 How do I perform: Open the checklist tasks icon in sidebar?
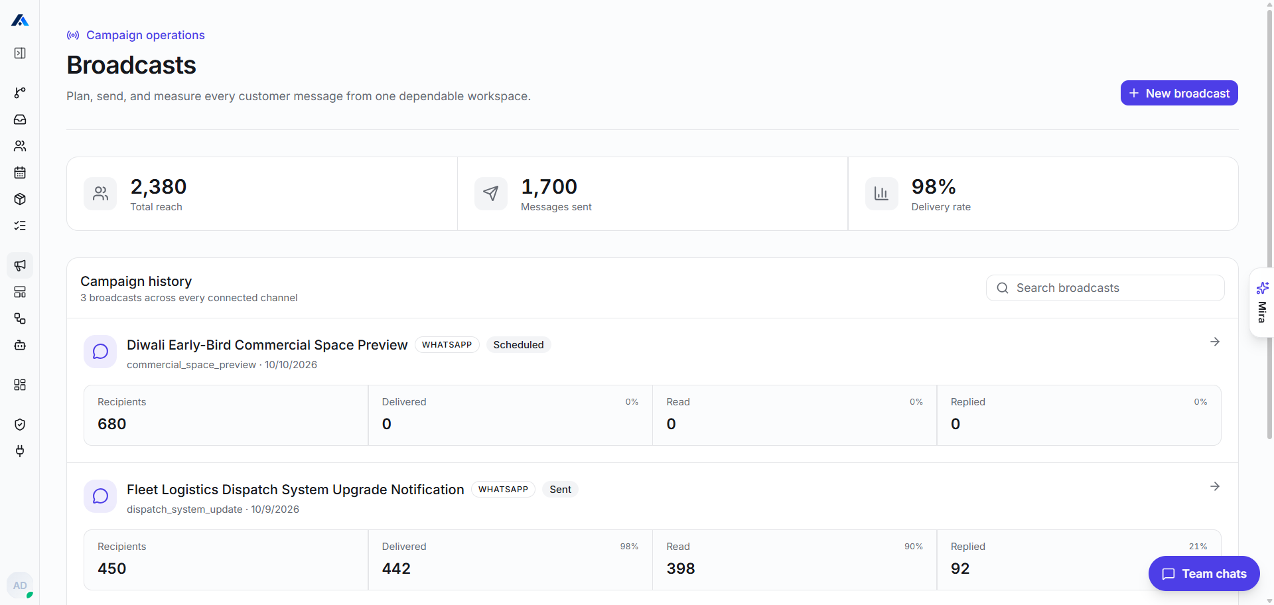click(x=20, y=226)
